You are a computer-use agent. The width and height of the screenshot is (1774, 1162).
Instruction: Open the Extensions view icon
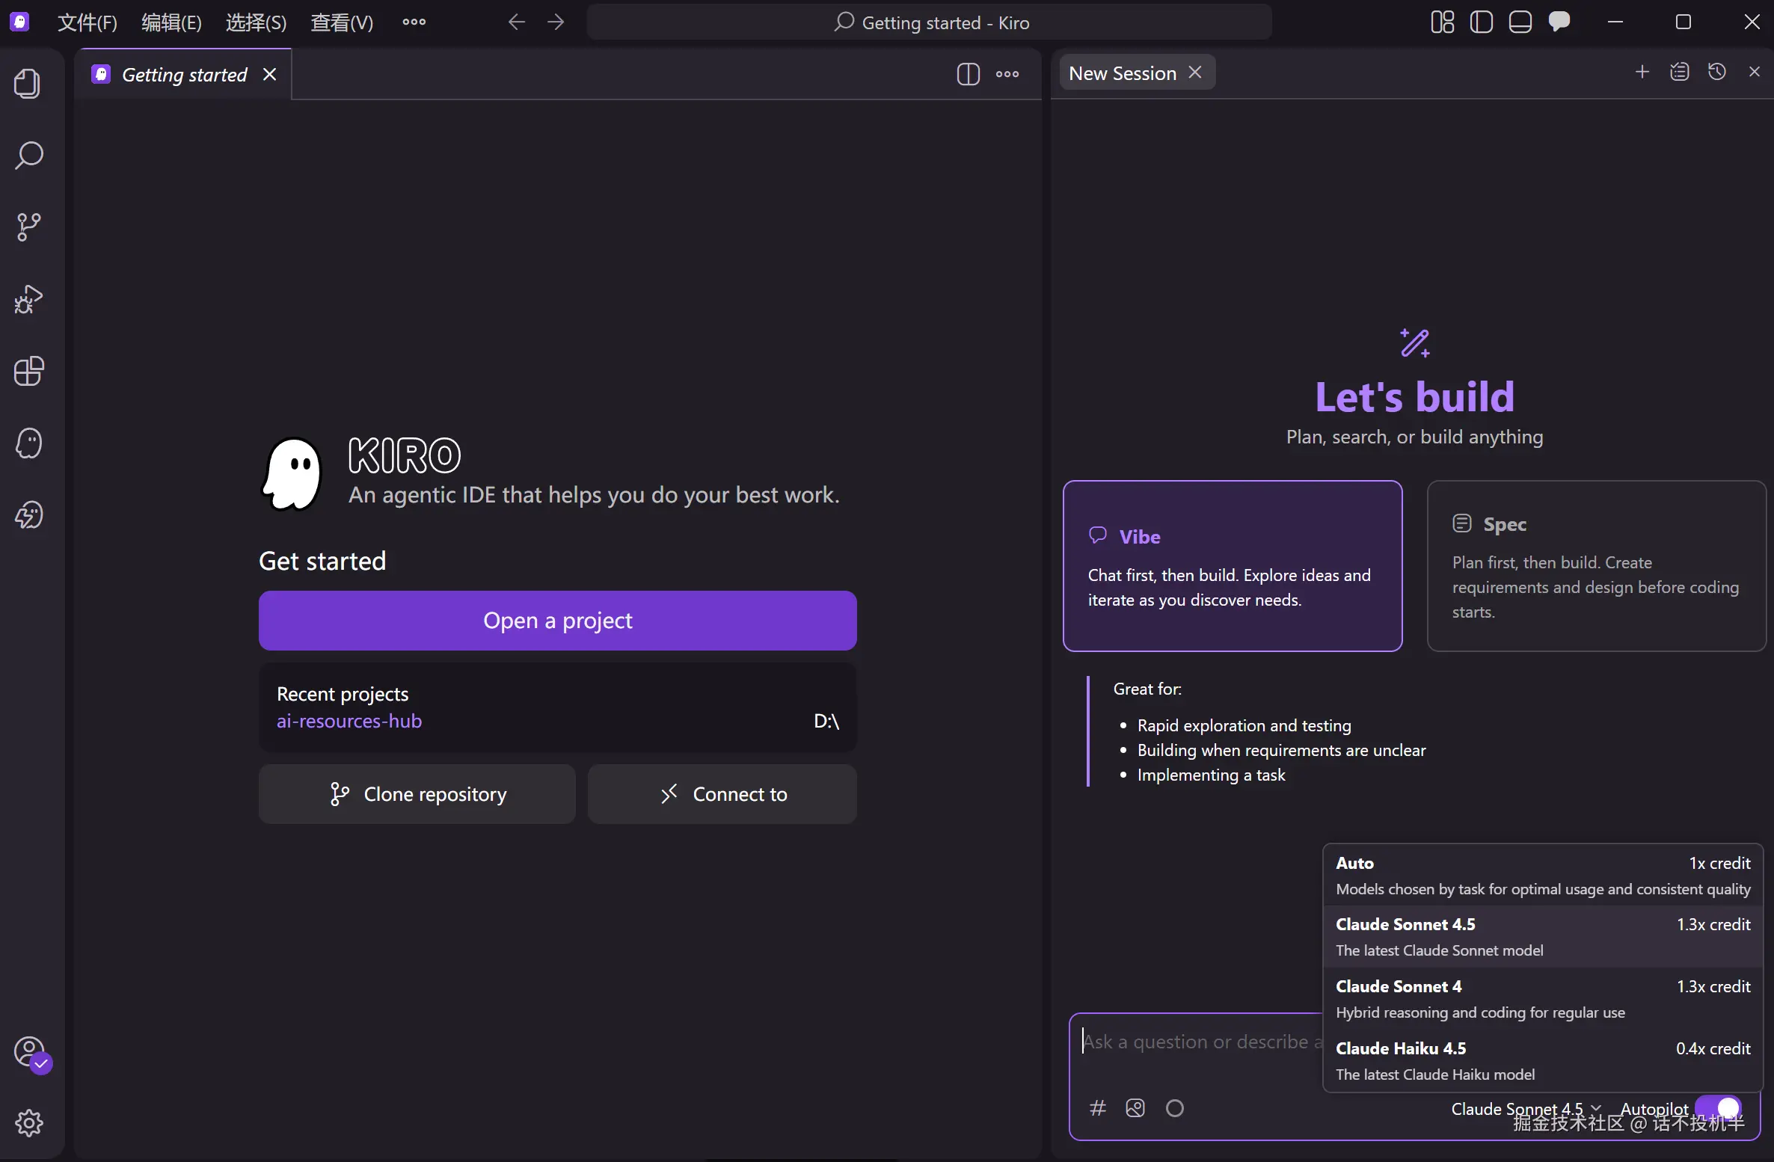coord(28,371)
